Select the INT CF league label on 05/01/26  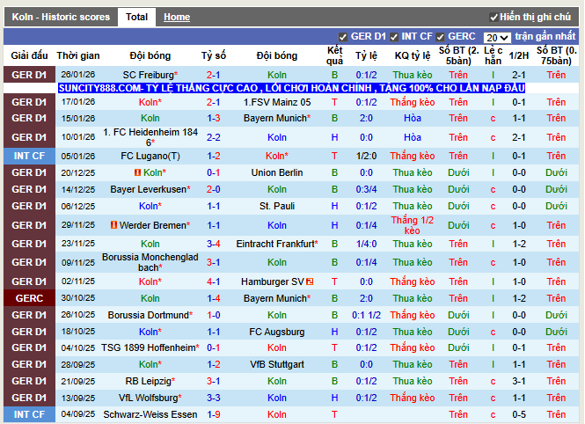[x=30, y=156]
